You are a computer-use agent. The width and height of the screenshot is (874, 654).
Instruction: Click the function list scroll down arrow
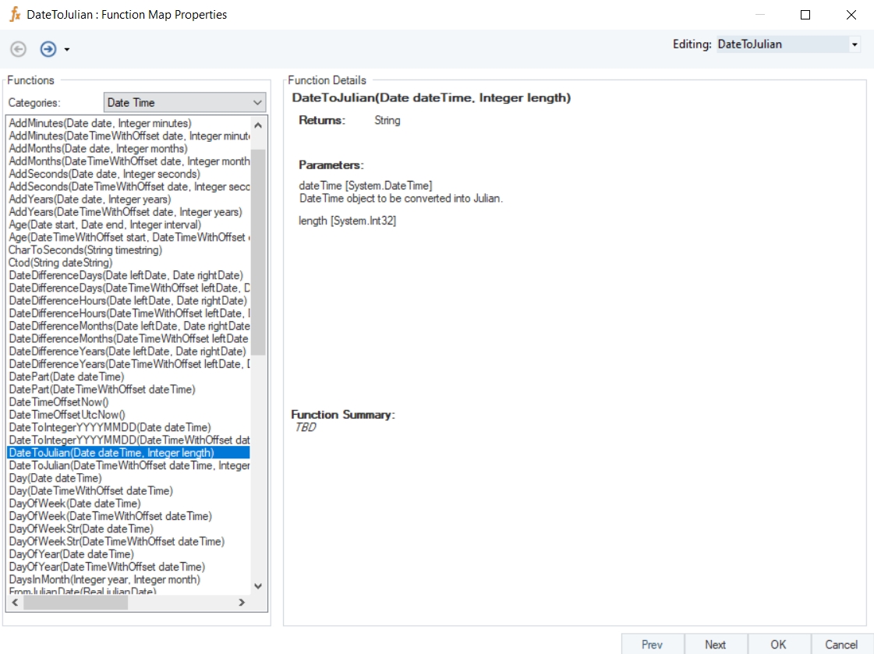(x=258, y=586)
